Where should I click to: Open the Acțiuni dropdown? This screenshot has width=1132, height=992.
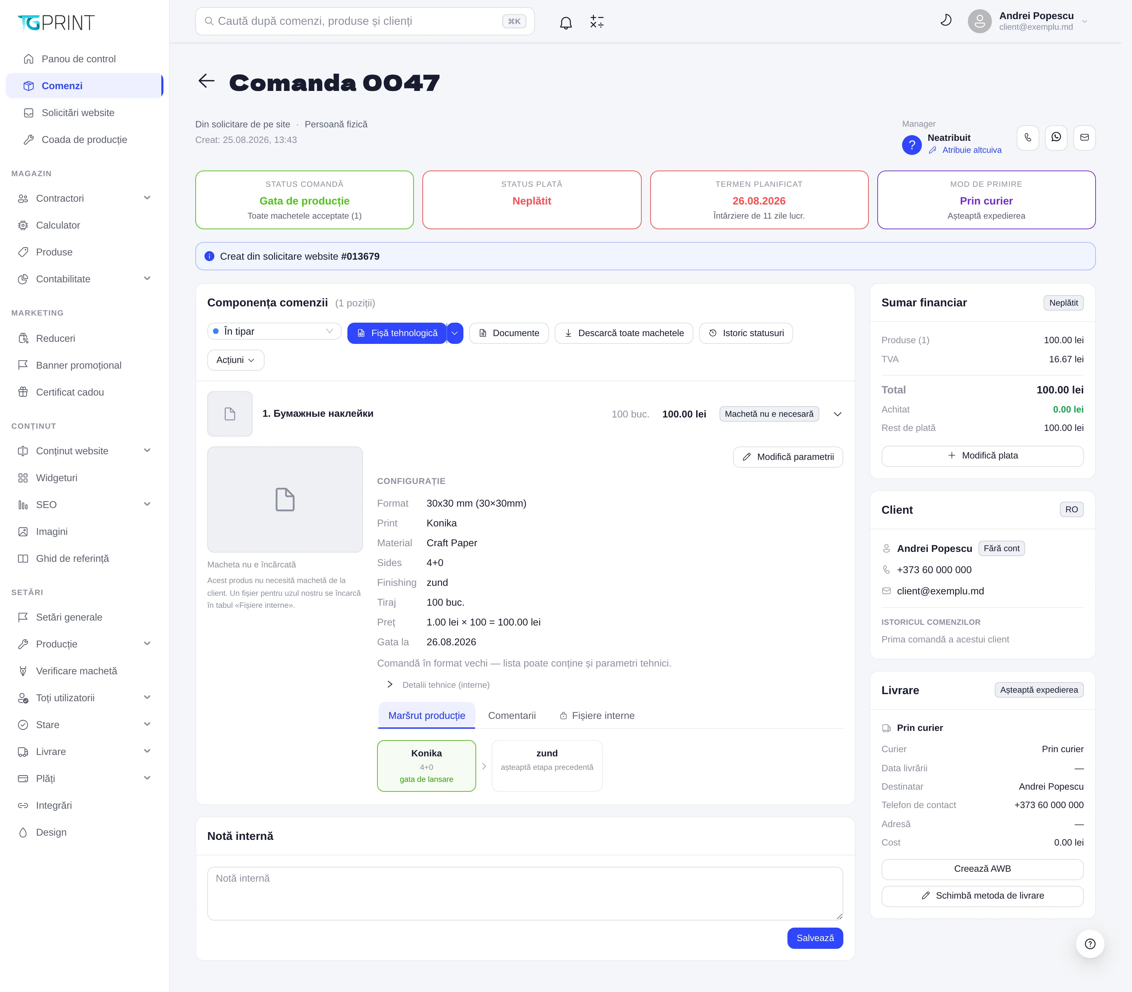pos(236,360)
